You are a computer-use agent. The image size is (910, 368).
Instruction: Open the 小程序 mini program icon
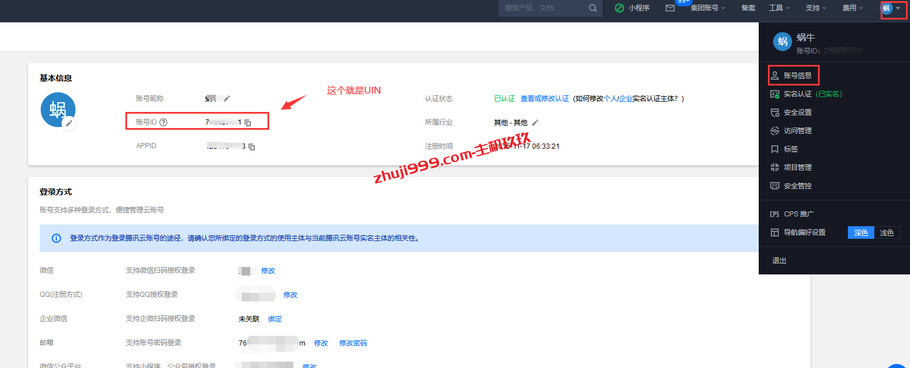[x=620, y=8]
